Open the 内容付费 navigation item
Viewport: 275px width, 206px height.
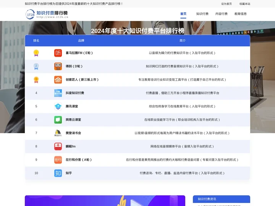(221, 14)
